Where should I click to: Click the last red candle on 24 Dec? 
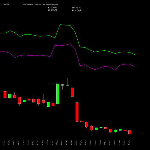(130, 132)
